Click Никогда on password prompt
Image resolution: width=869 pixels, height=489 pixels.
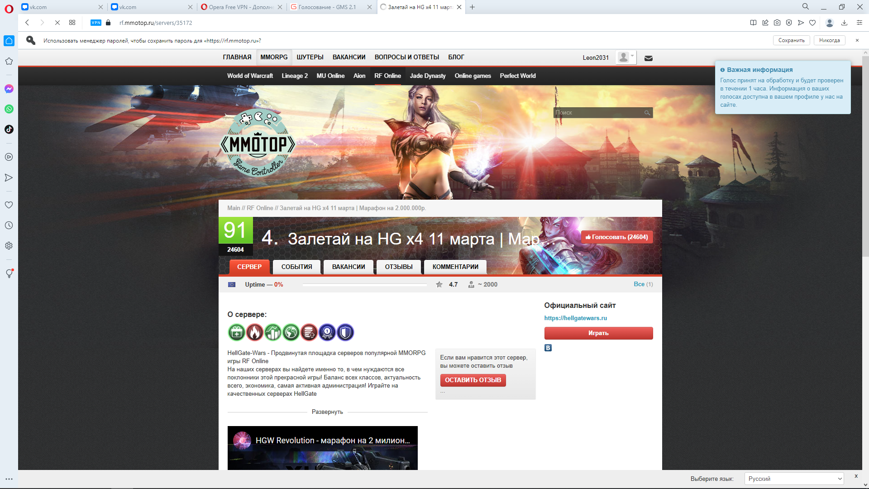click(x=829, y=40)
